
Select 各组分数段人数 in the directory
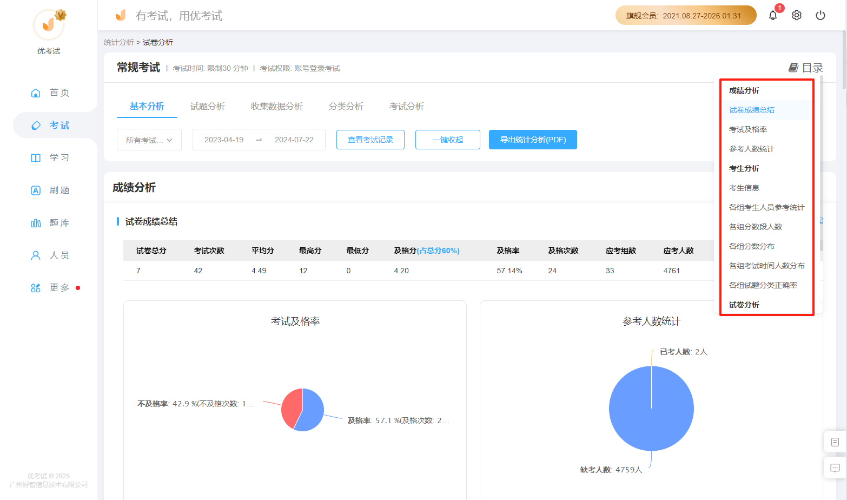(756, 227)
